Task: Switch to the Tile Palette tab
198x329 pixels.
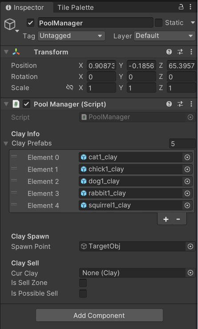Action: pos(76,8)
